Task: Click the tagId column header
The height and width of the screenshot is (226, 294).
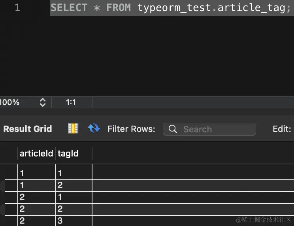Action: pyautogui.click(x=68, y=153)
